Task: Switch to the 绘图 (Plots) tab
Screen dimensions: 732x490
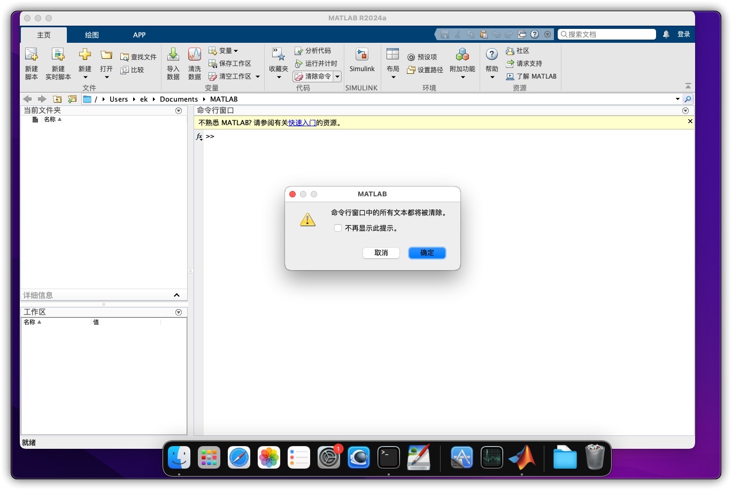Action: pyautogui.click(x=92, y=35)
